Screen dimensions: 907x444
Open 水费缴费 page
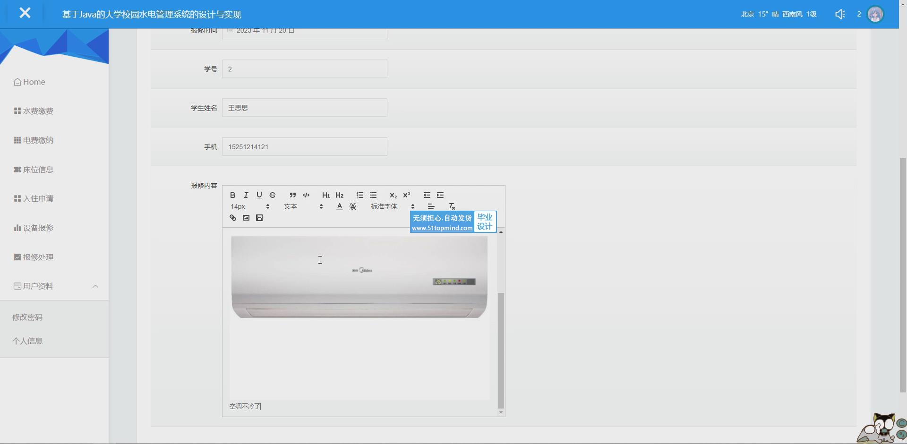[34, 111]
